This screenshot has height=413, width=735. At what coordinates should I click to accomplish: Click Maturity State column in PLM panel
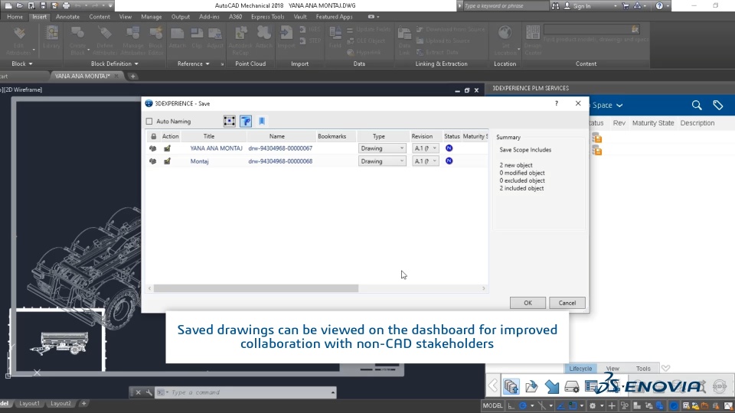[x=653, y=123]
